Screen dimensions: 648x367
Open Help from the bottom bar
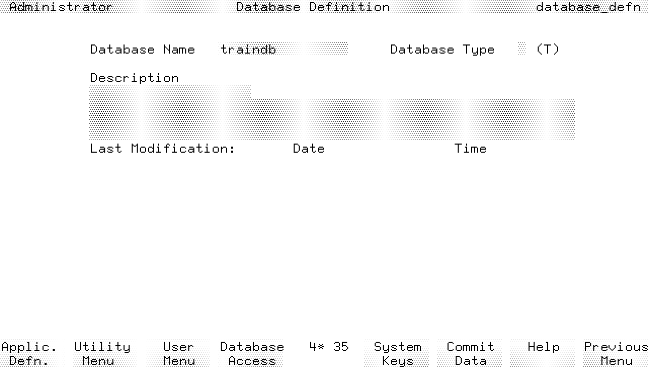(543, 353)
